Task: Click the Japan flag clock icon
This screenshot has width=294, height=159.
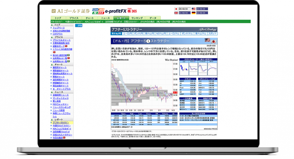Action: click(176, 9)
